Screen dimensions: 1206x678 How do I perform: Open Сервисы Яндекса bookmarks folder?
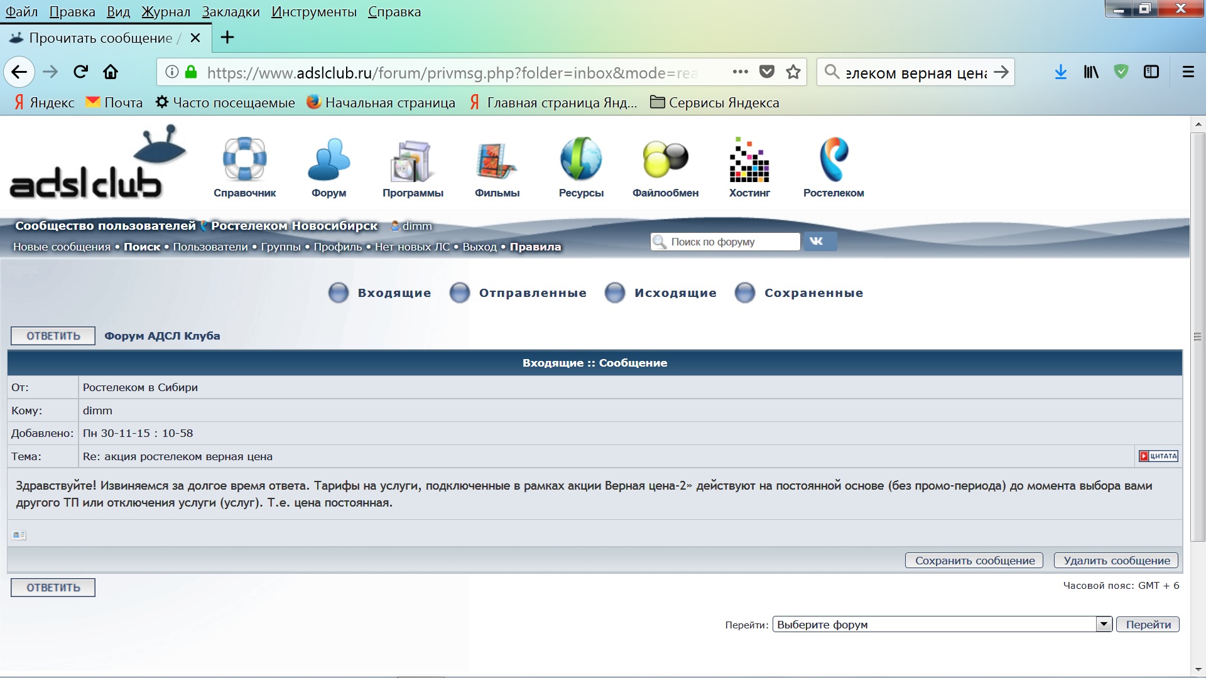[x=715, y=102]
